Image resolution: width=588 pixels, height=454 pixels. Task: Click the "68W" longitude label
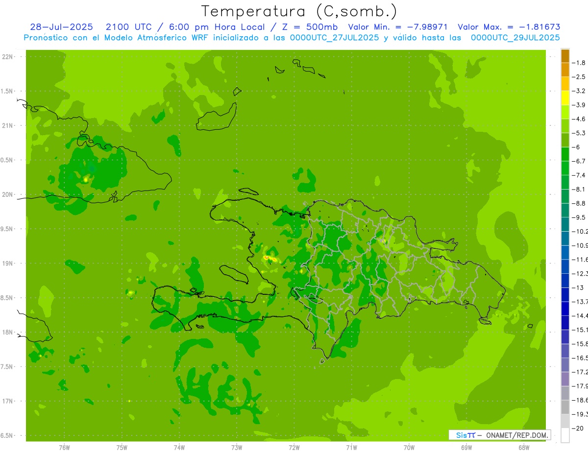(524, 448)
